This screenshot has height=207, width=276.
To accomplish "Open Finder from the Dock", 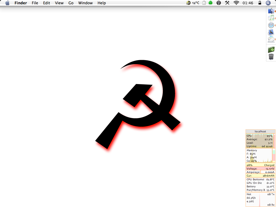I will click(271, 11).
